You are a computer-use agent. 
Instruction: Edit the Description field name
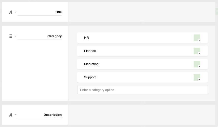tap(40, 115)
